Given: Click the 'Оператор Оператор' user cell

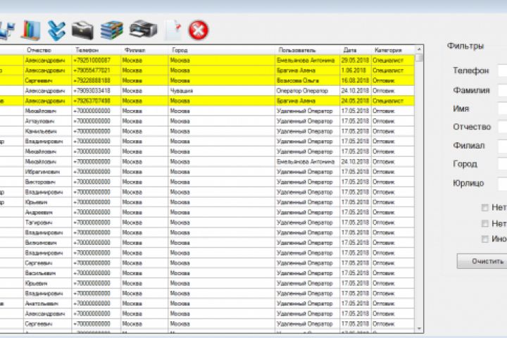Looking at the screenshot, I should pyautogui.click(x=307, y=91).
